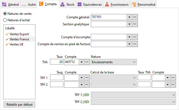
Task: Open browse dialog for Compte général
Action: coord(135,17)
